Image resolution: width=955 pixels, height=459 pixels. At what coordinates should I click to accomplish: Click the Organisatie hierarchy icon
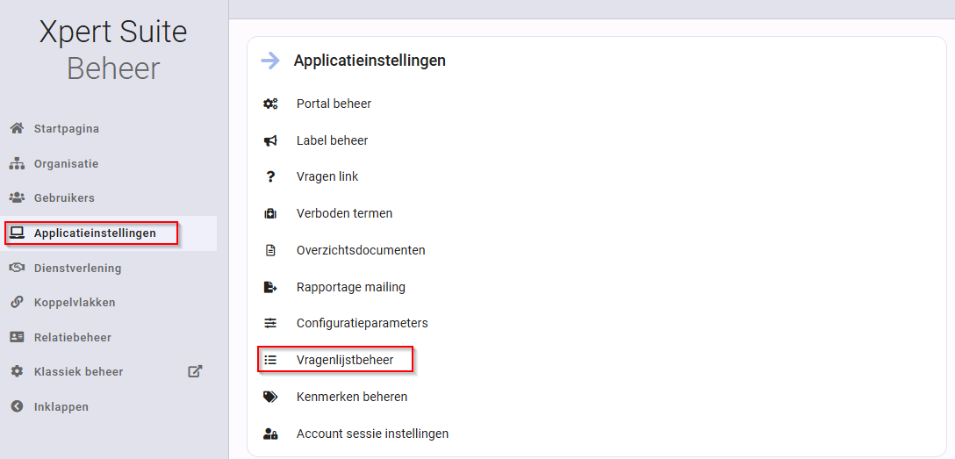(17, 164)
